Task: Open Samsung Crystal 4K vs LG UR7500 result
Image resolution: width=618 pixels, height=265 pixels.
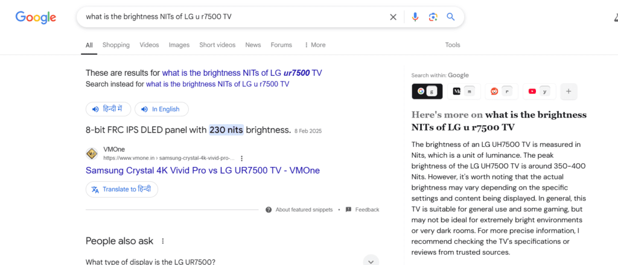Action: (203, 170)
